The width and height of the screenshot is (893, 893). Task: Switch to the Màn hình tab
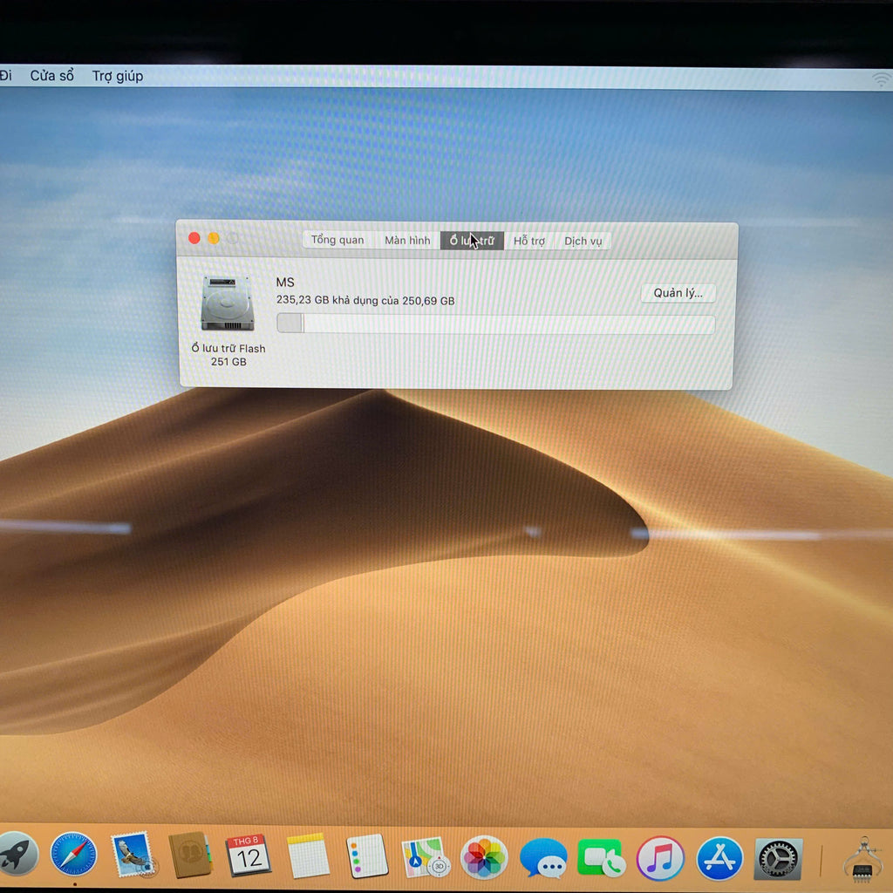click(x=407, y=241)
